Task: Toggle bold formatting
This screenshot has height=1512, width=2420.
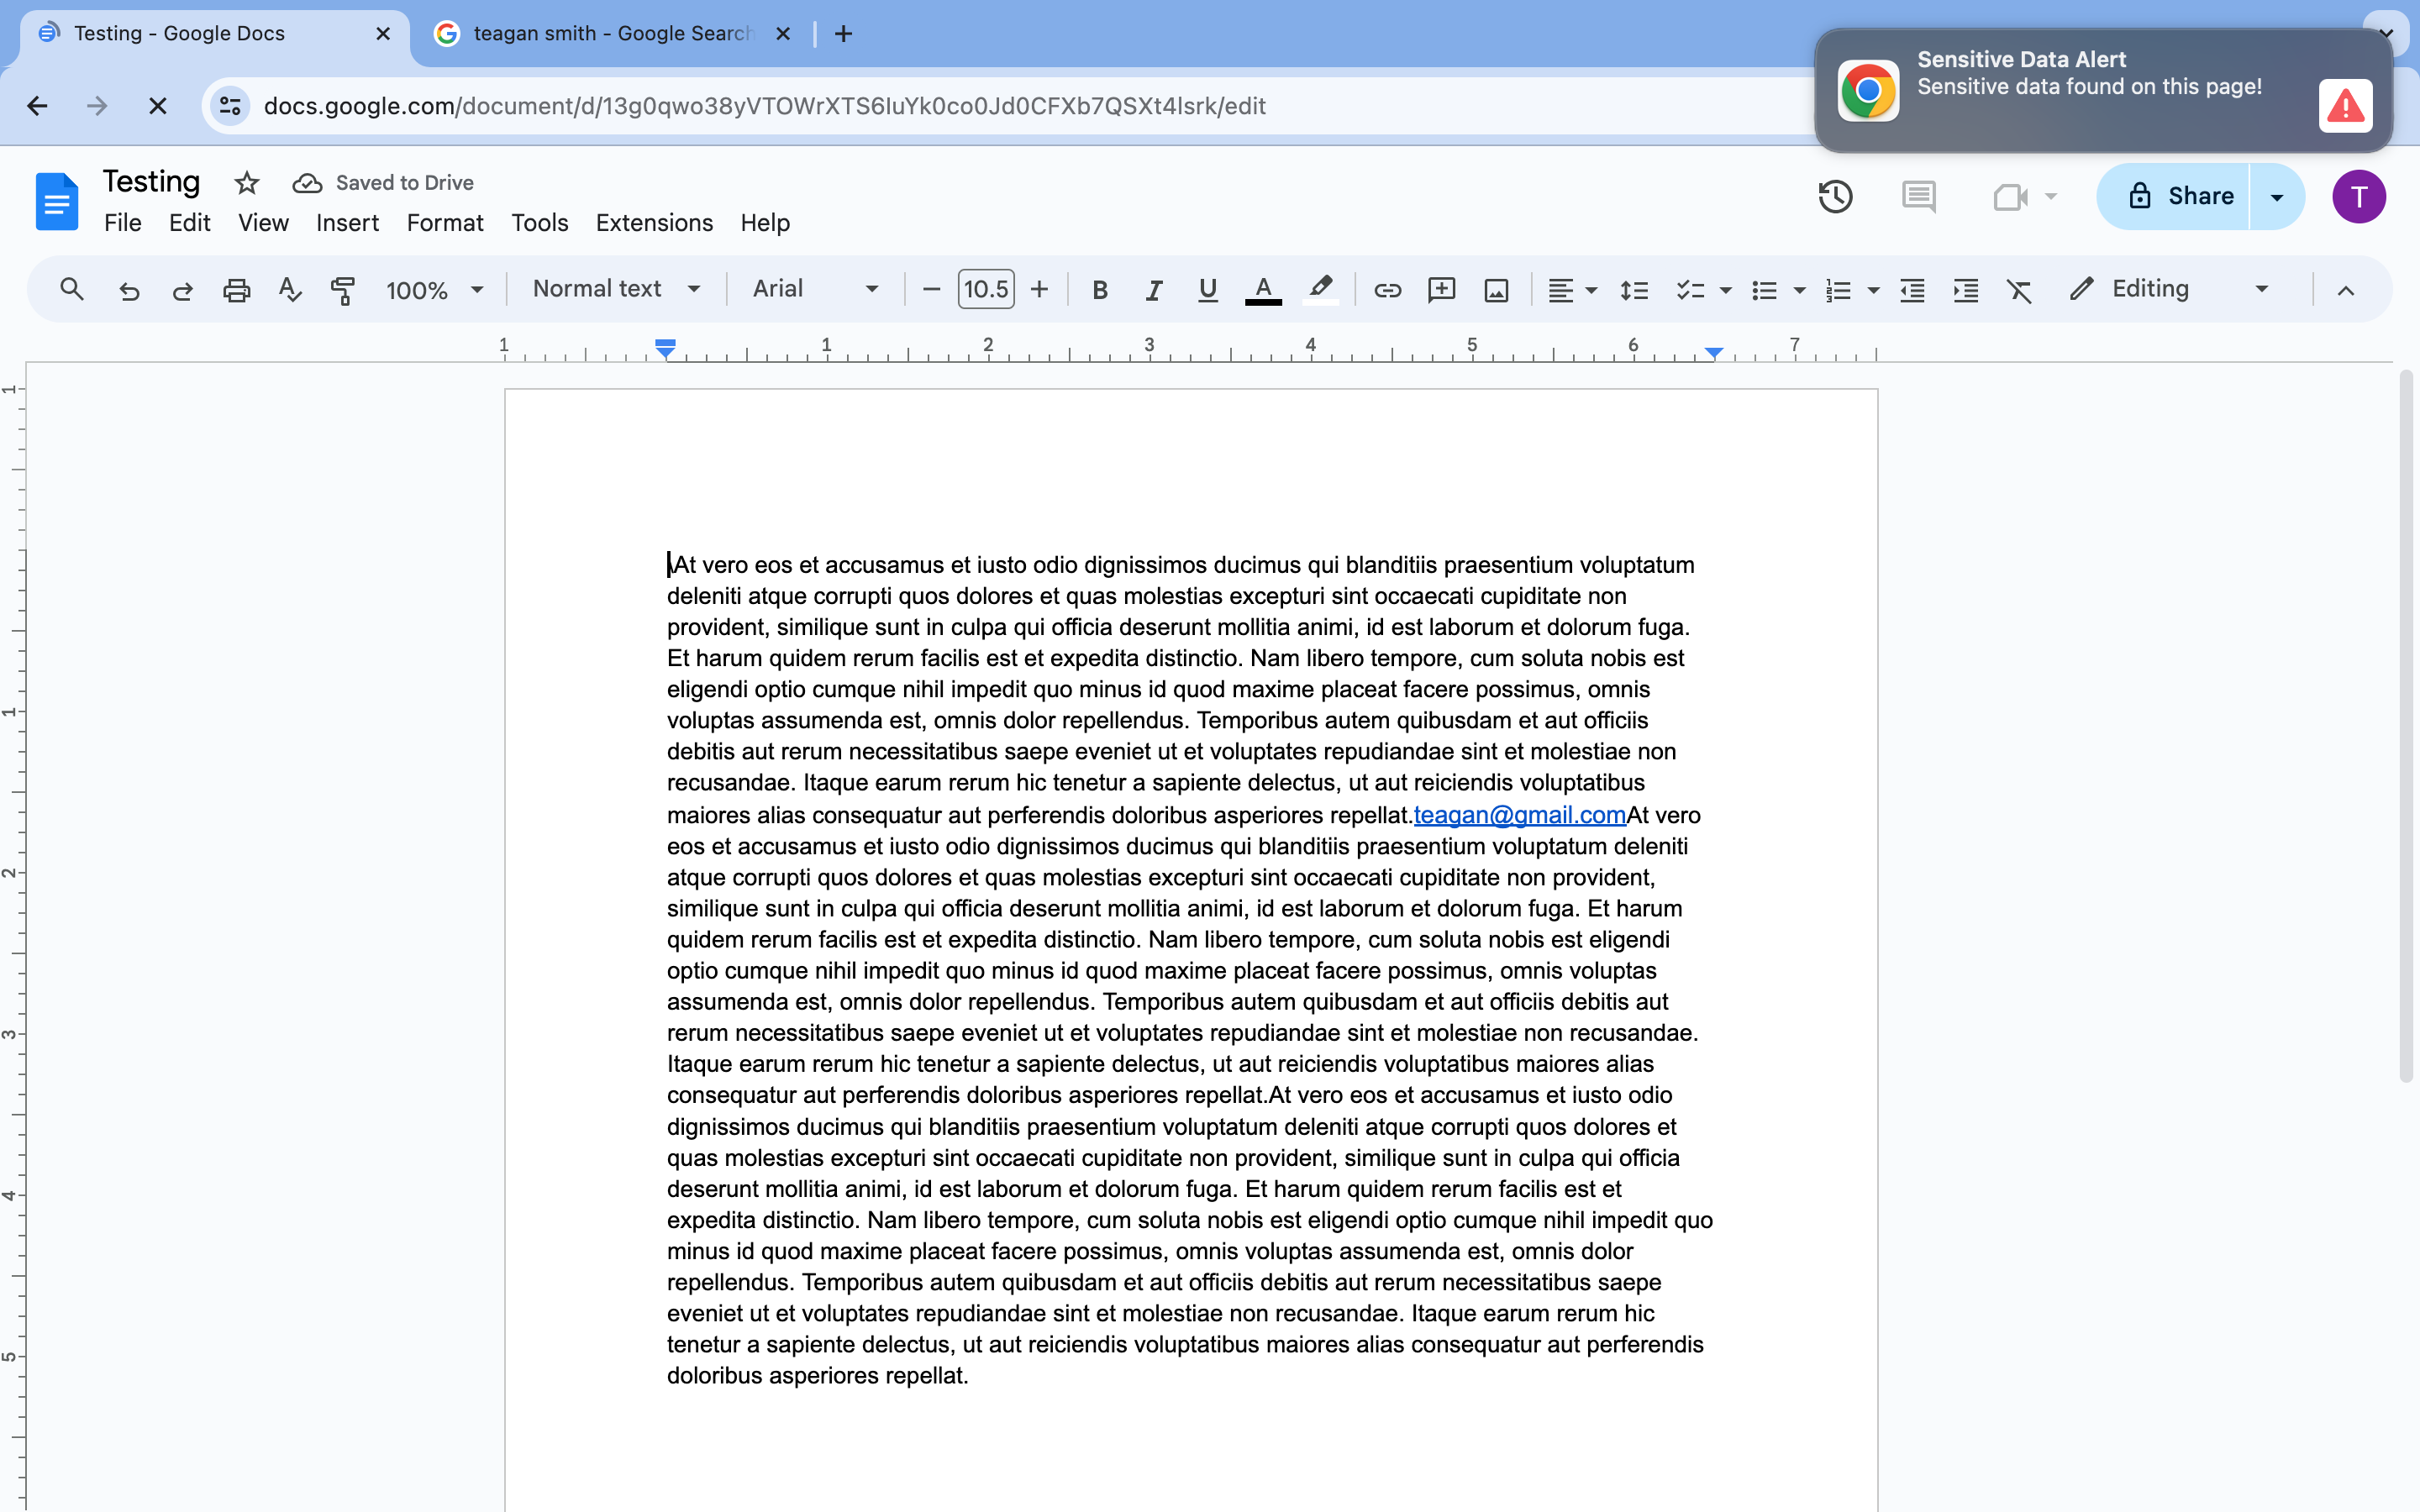Action: pos(1099,290)
